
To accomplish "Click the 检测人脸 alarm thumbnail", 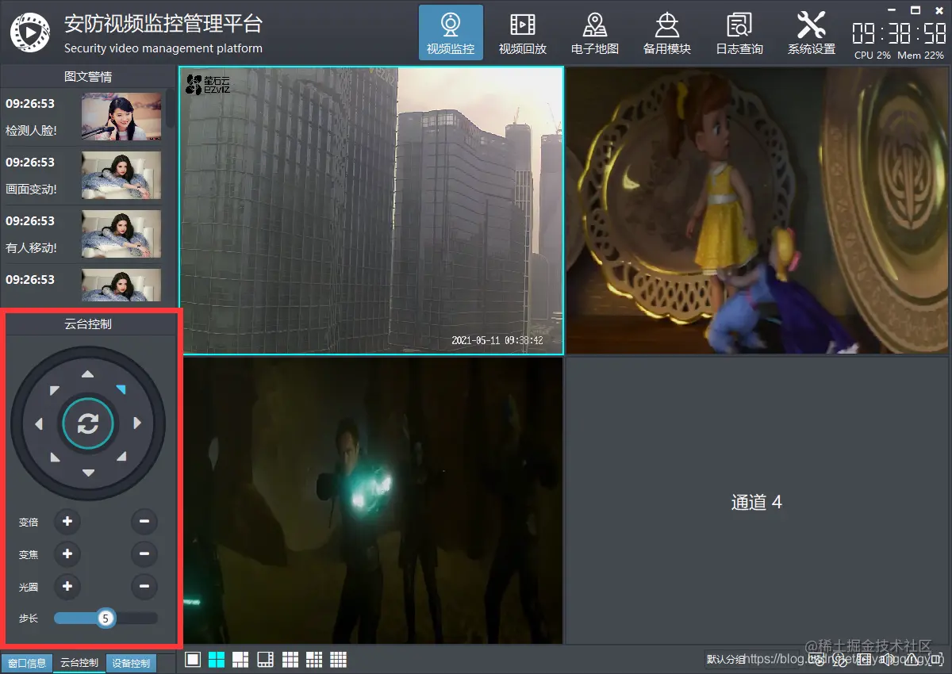I will pos(121,117).
